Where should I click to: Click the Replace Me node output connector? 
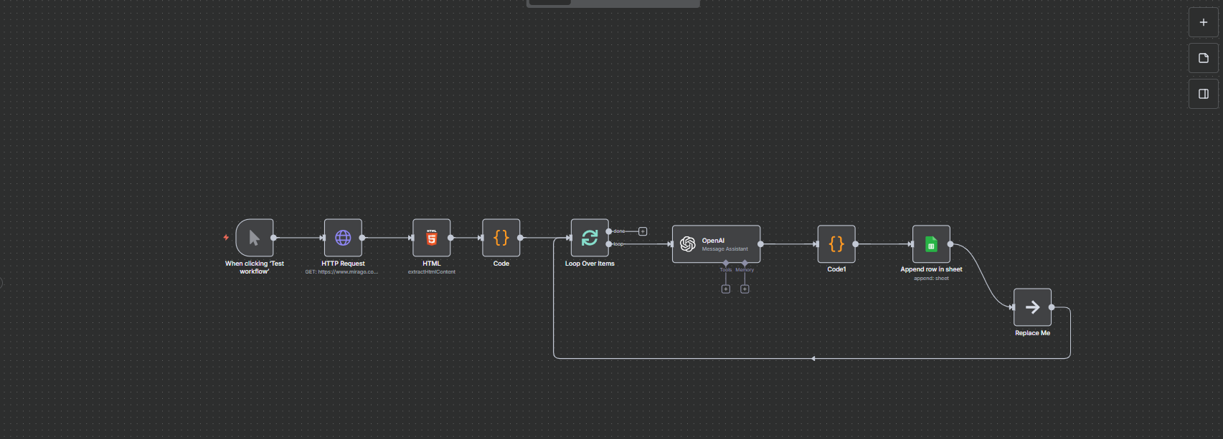[1052, 307]
